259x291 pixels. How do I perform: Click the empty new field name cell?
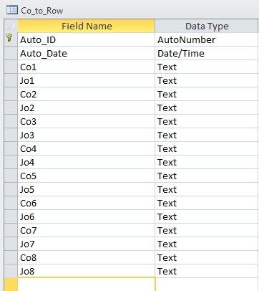coord(87,285)
